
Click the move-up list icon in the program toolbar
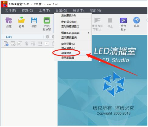point(33,44)
